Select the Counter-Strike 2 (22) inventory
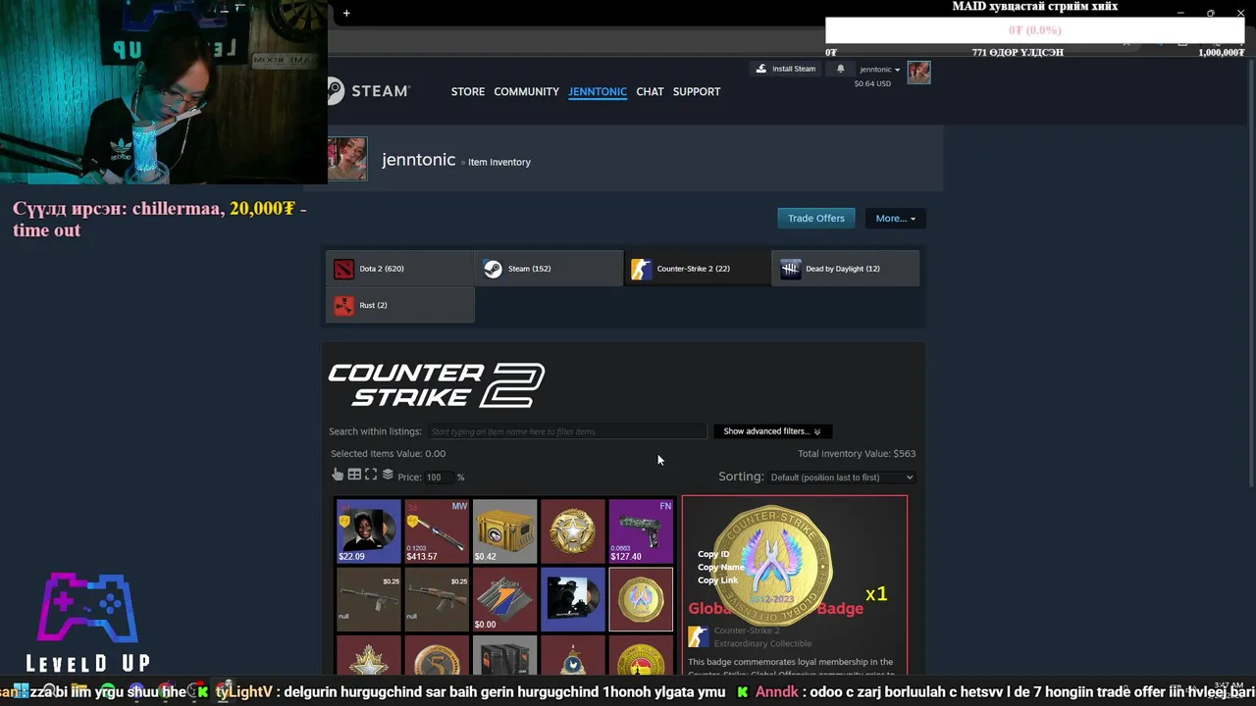1256x706 pixels. (x=697, y=269)
